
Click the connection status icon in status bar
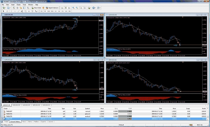pyautogui.click(x=191, y=125)
